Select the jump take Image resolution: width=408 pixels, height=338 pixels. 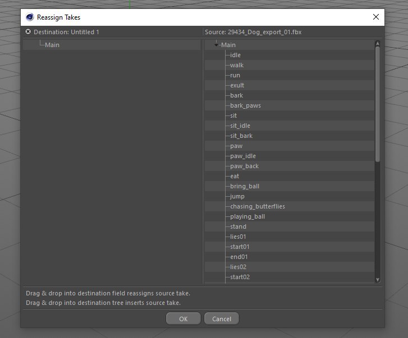click(x=237, y=196)
